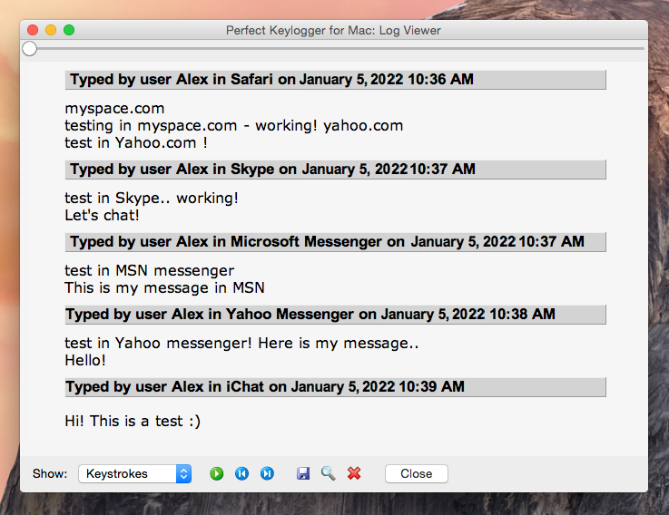669x515 pixels.
Task: Save the log with the floppy disk icon
Action: pyautogui.click(x=303, y=473)
